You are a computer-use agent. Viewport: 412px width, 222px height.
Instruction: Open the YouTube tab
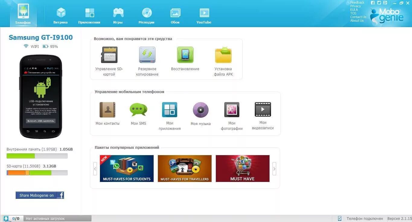point(204,16)
